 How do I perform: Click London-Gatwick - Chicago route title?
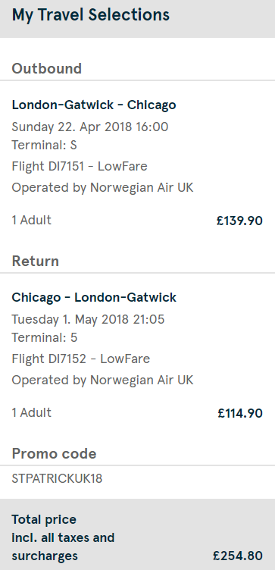point(94,105)
